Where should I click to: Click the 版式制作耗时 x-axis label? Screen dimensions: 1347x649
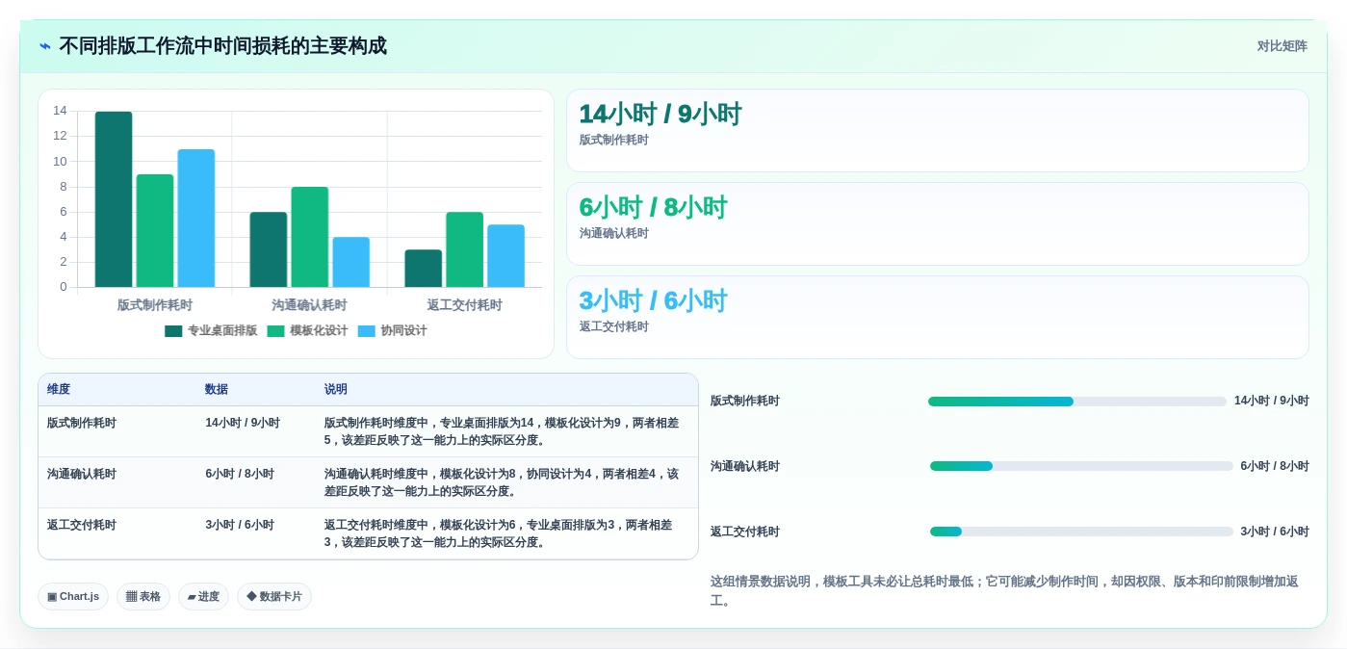[x=155, y=305]
